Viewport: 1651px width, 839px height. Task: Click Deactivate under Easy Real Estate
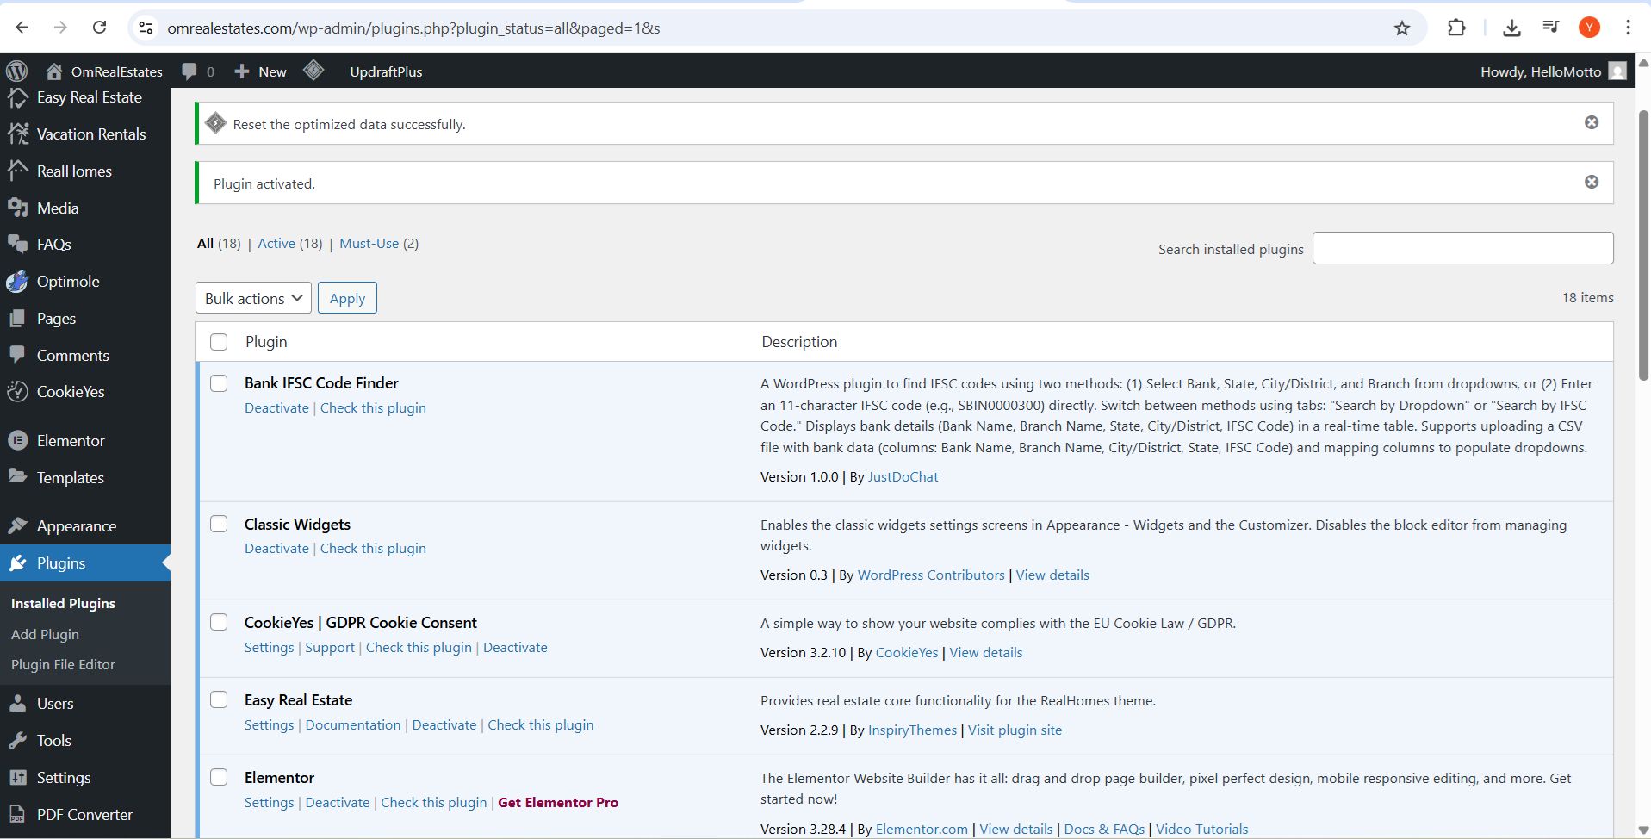[x=444, y=725]
